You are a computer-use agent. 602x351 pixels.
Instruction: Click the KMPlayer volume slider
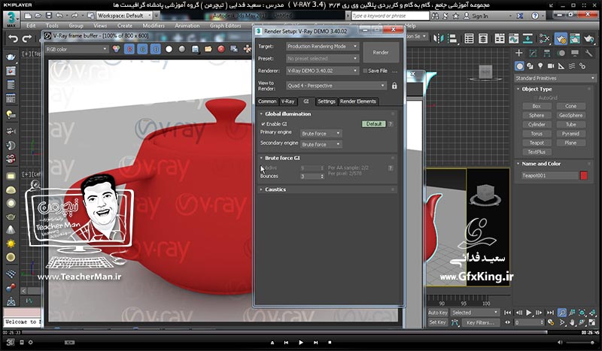tap(581, 342)
